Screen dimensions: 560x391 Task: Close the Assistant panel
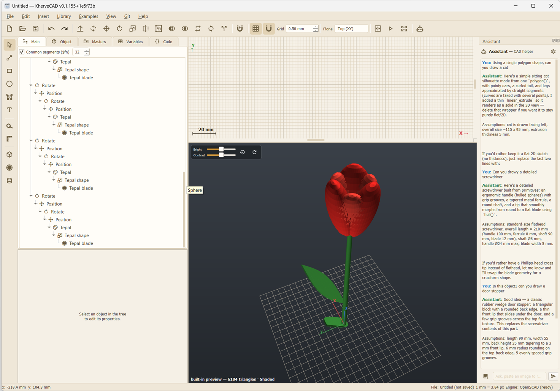coord(558,41)
